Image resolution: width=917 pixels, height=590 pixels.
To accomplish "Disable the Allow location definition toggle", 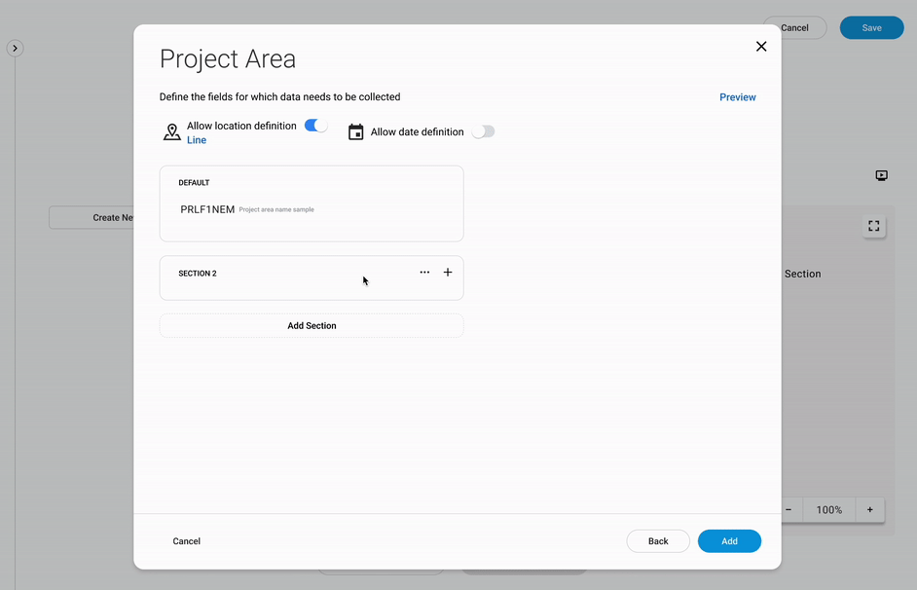I will tap(316, 126).
